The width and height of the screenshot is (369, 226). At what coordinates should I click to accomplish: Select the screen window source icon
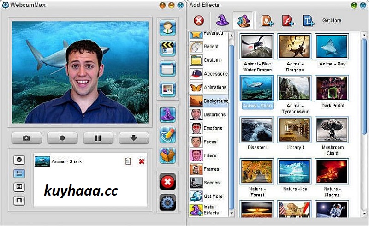pos(167,69)
